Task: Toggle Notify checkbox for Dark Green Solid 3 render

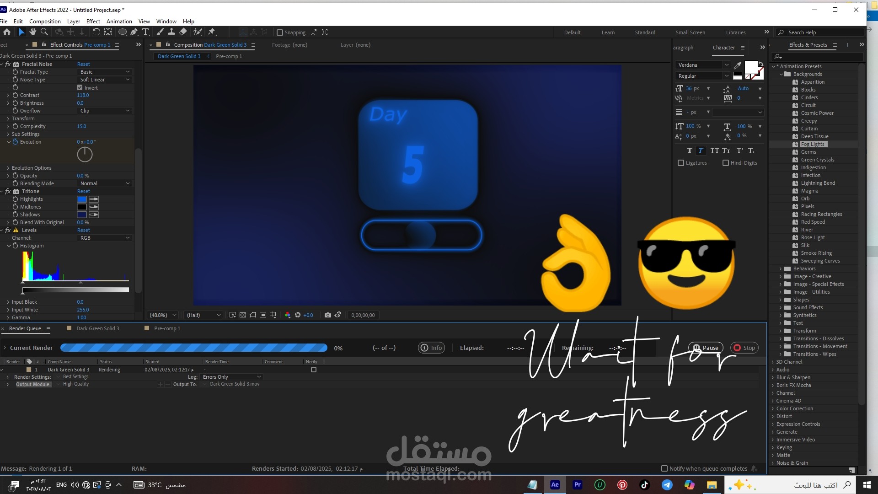Action: click(314, 370)
